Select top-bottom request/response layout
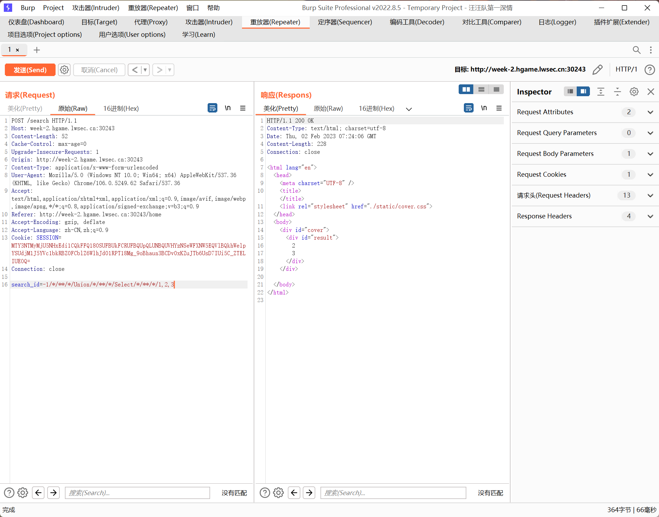The image size is (659, 517). click(x=481, y=90)
